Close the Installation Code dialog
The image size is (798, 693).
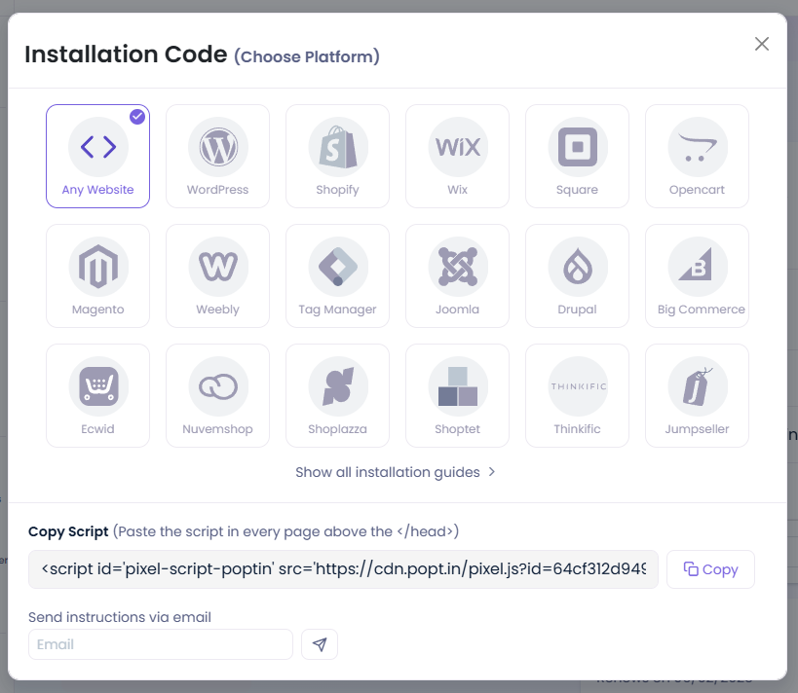(x=761, y=44)
